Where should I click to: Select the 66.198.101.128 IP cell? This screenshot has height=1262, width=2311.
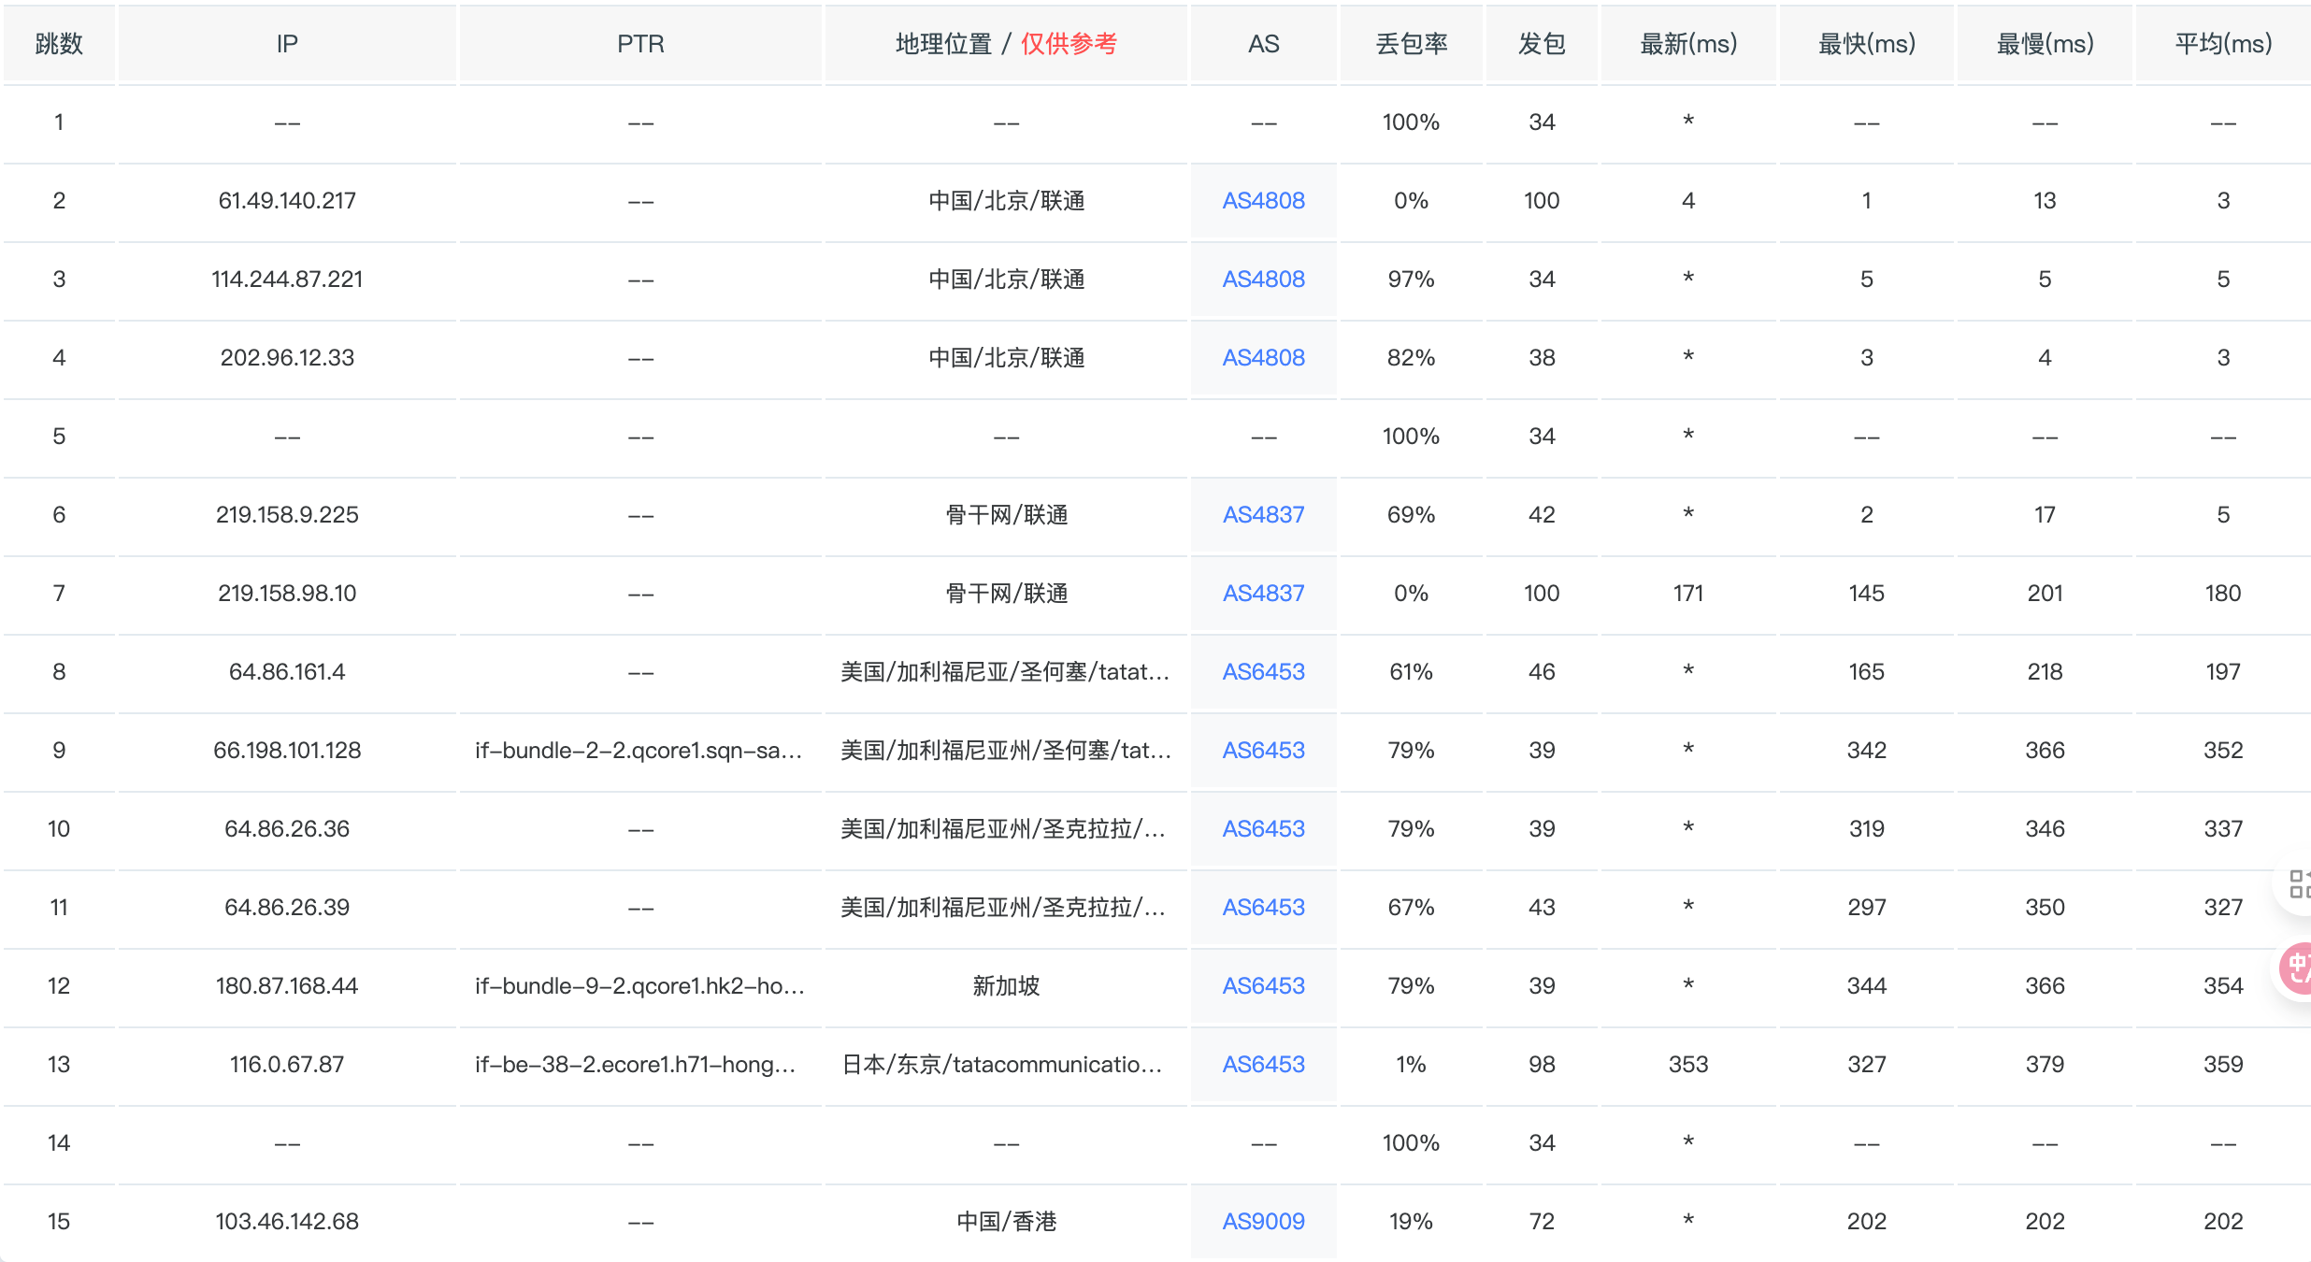click(287, 751)
